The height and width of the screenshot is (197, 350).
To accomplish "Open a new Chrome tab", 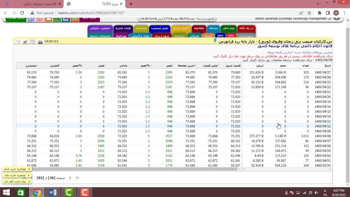I will click(131, 4).
